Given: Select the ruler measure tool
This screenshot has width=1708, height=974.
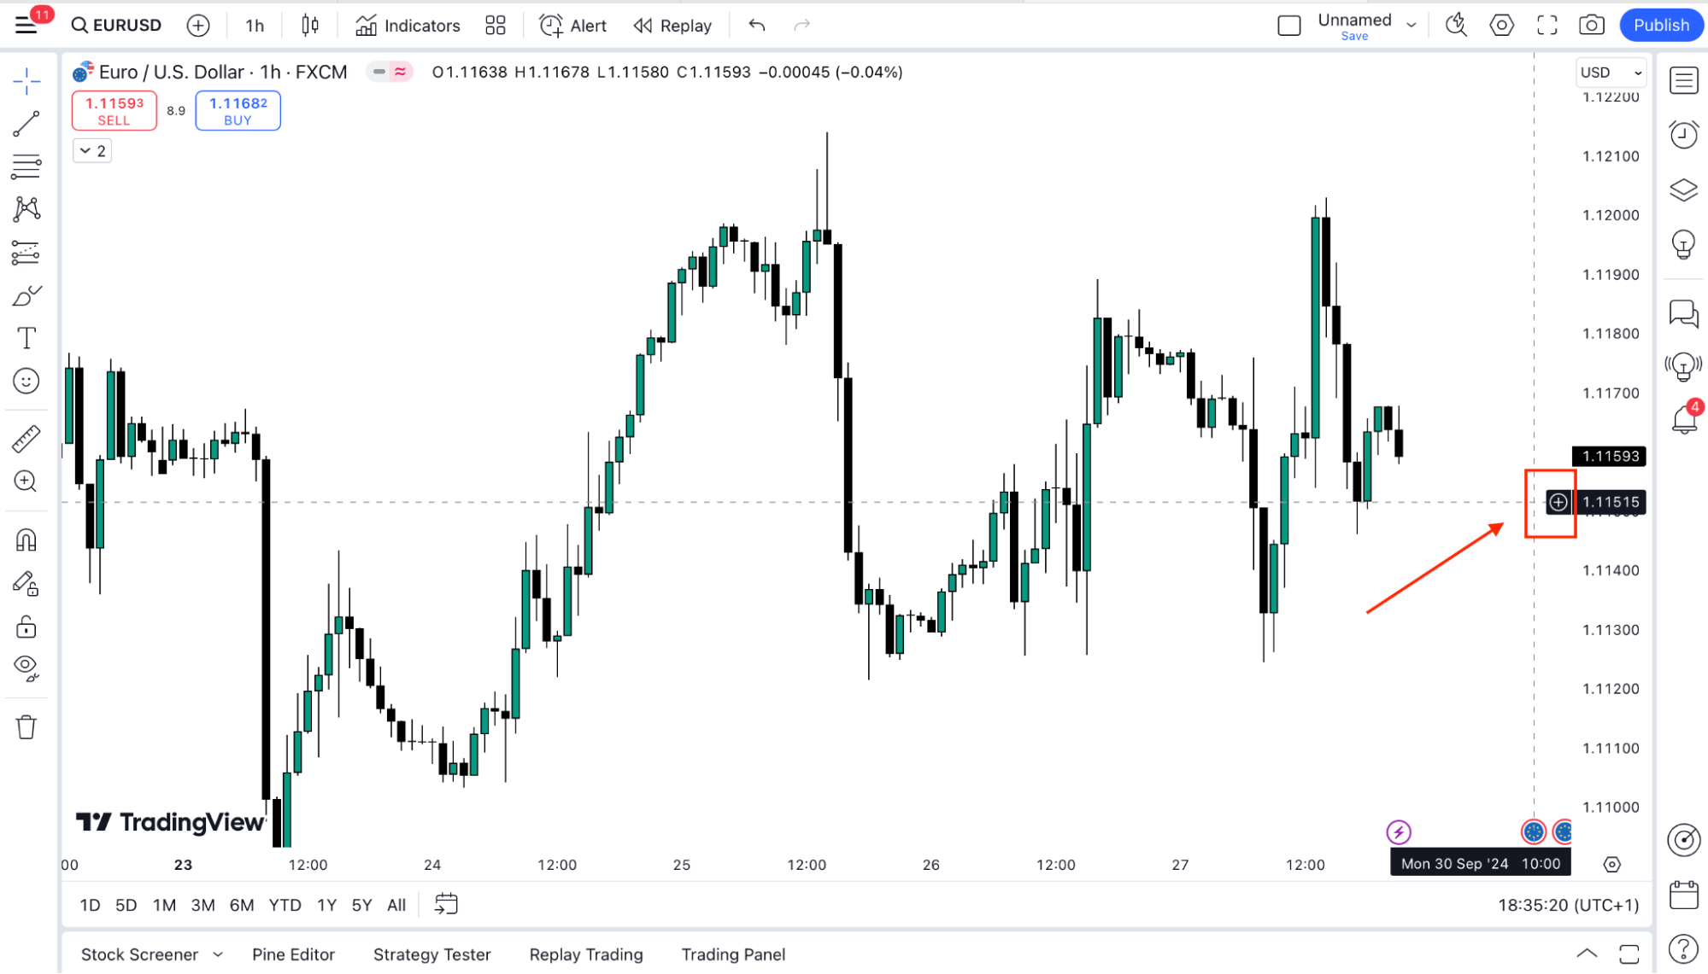Looking at the screenshot, I should 26,439.
